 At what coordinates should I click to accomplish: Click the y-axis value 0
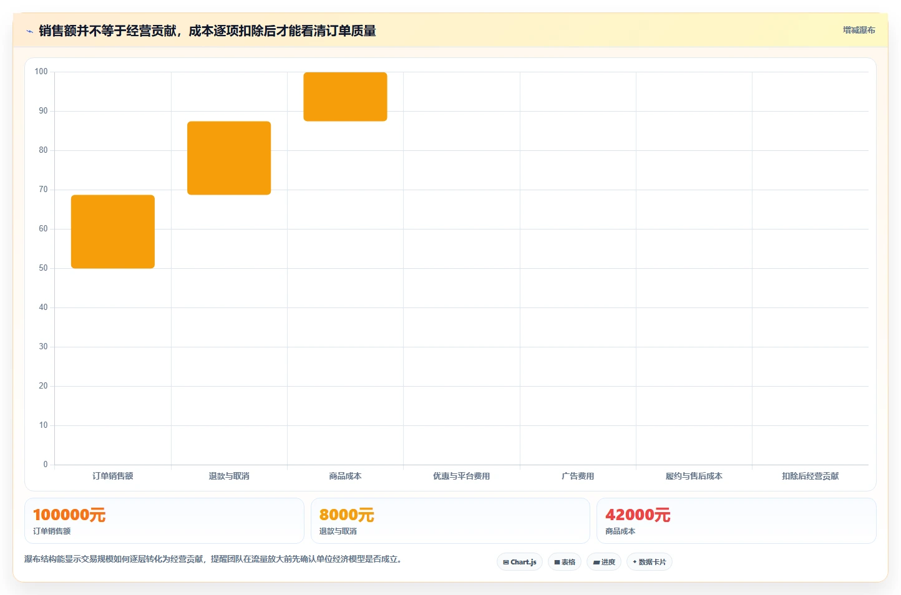(x=45, y=465)
